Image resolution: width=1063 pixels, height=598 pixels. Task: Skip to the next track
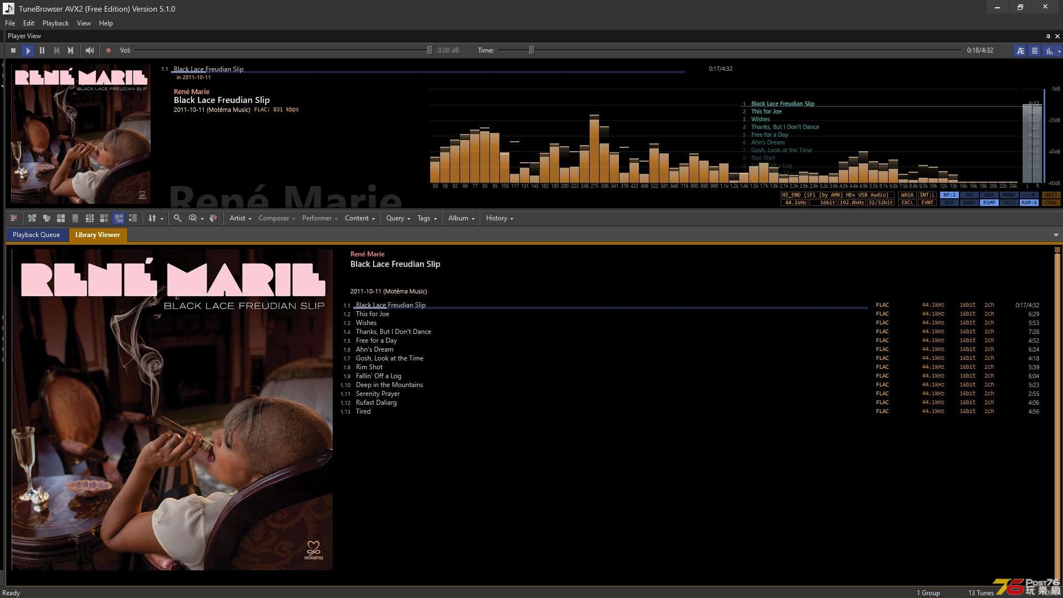71,50
